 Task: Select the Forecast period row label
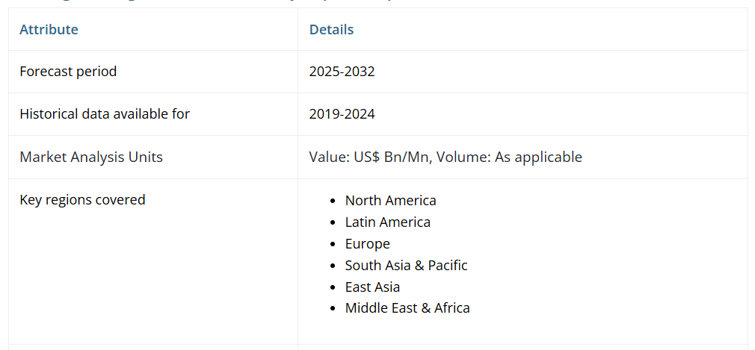pos(68,72)
